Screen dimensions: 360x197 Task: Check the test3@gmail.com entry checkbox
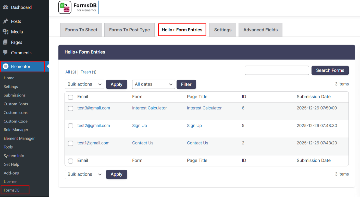click(71, 108)
